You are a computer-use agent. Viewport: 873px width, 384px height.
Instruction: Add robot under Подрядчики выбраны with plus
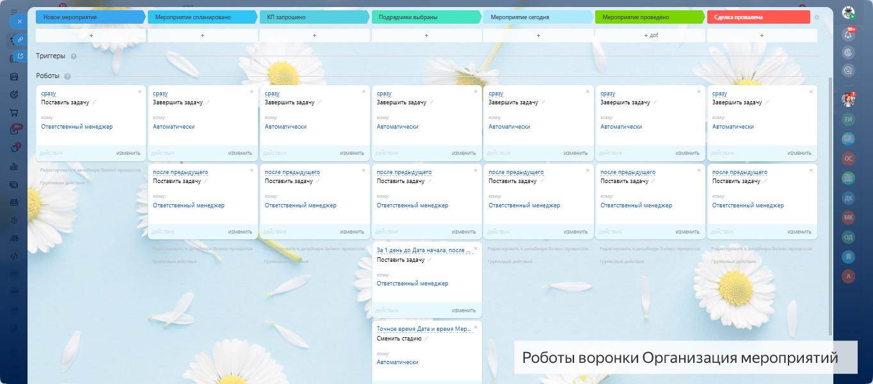(426, 36)
